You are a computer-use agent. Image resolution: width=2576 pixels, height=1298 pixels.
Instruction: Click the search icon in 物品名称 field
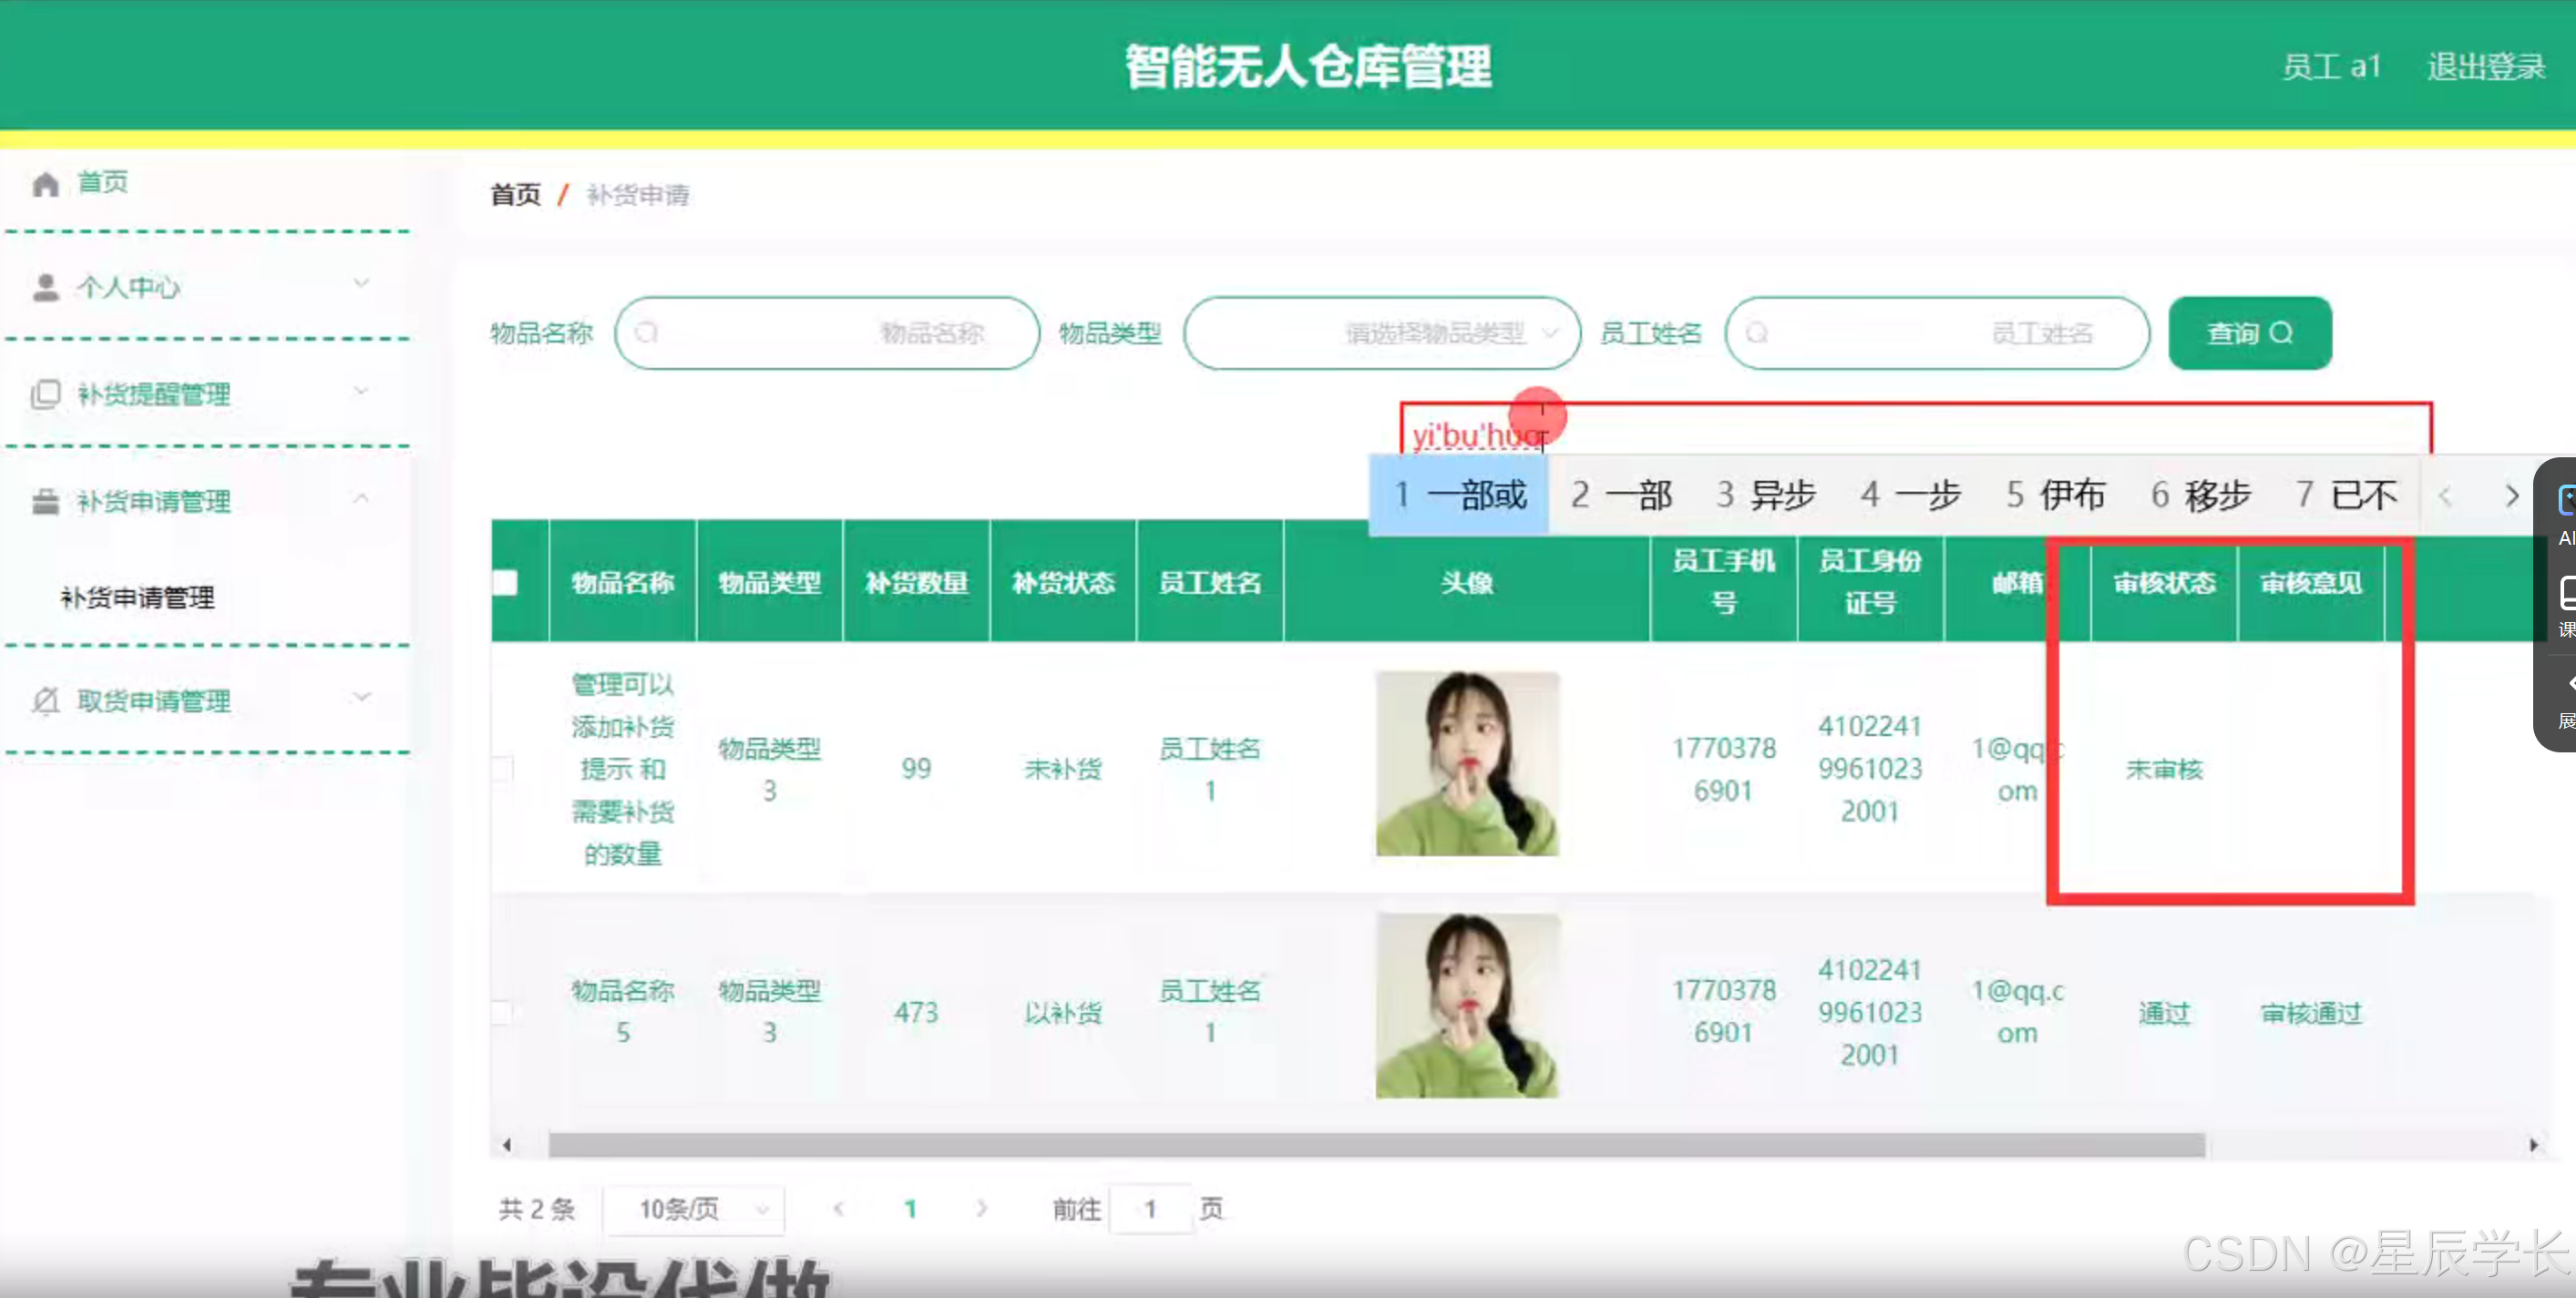[647, 333]
